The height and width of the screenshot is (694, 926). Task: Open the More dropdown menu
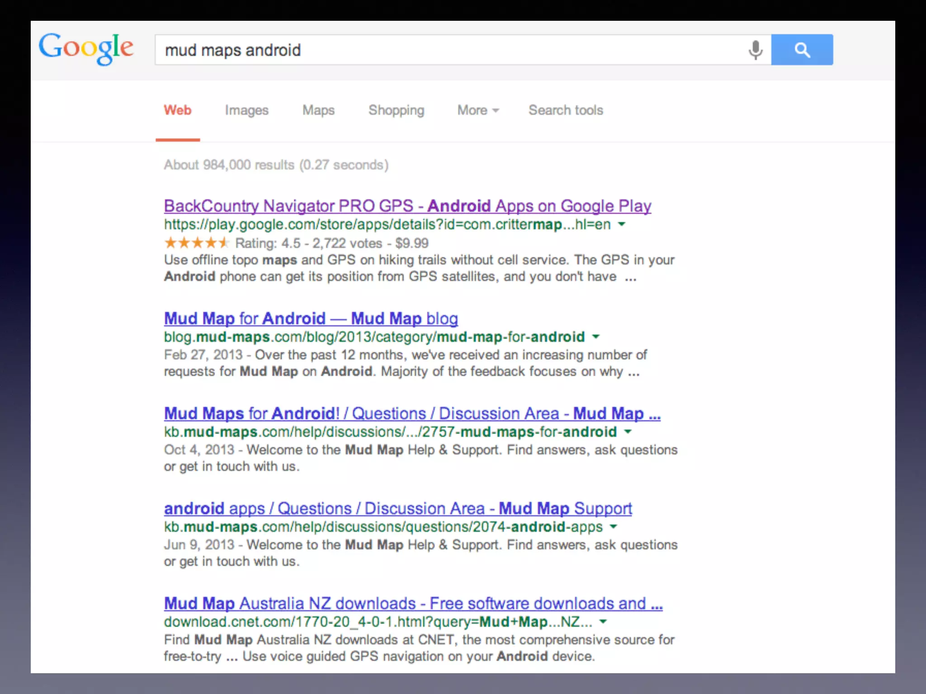tap(477, 110)
